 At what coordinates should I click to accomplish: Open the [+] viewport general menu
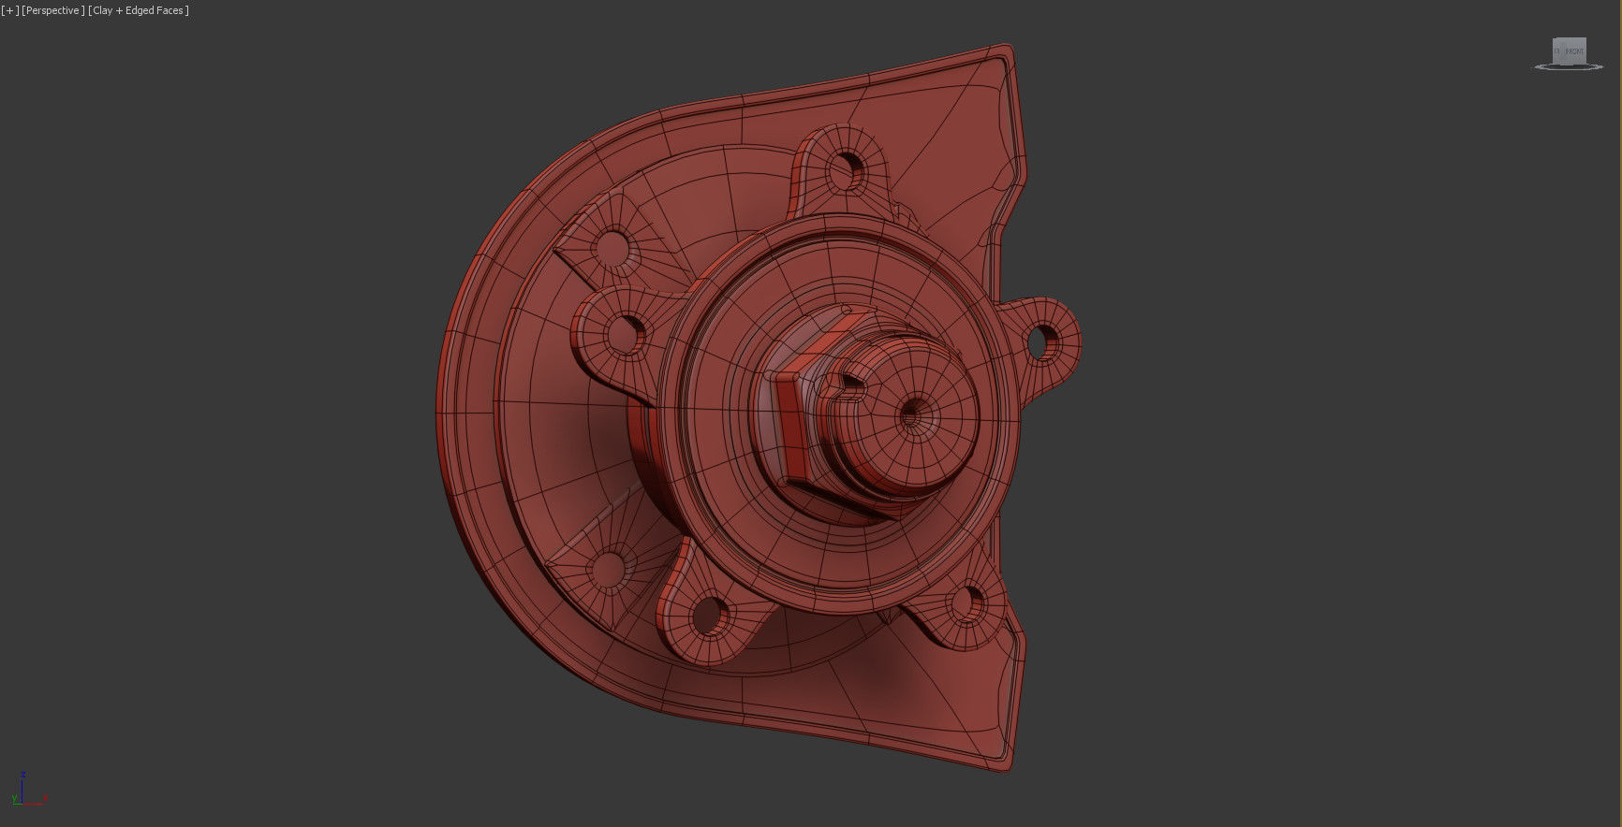point(9,10)
